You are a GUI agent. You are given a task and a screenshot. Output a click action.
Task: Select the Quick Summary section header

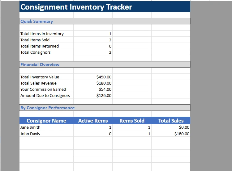[37, 21]
